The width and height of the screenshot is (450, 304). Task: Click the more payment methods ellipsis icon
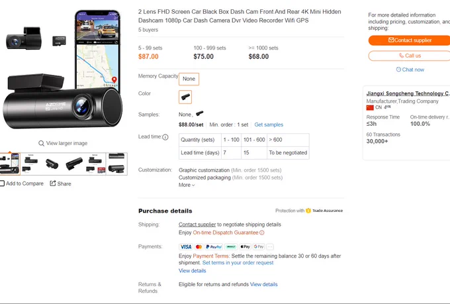tap(270, 246)
